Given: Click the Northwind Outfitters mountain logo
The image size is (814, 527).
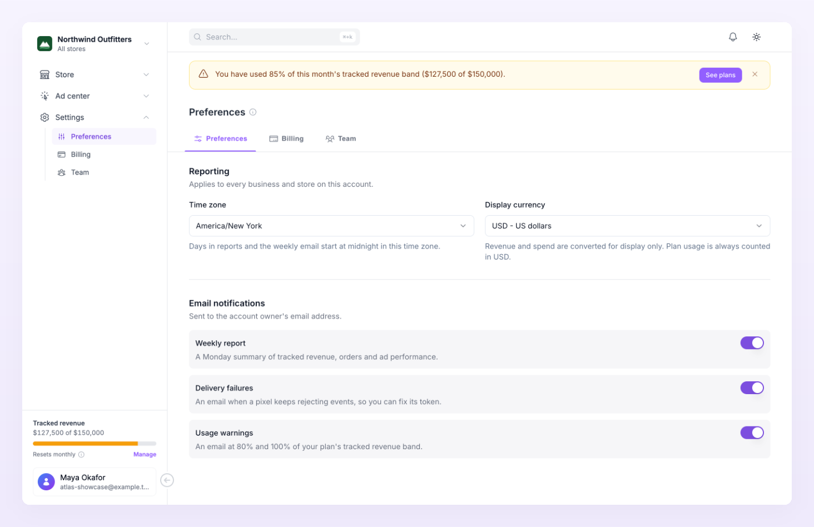Looking at the screenshot, I should coord(44,43).
